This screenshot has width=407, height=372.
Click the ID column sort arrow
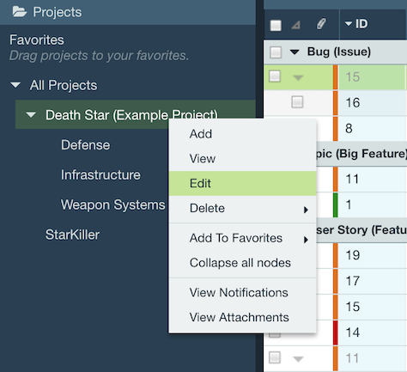(349, 24)
